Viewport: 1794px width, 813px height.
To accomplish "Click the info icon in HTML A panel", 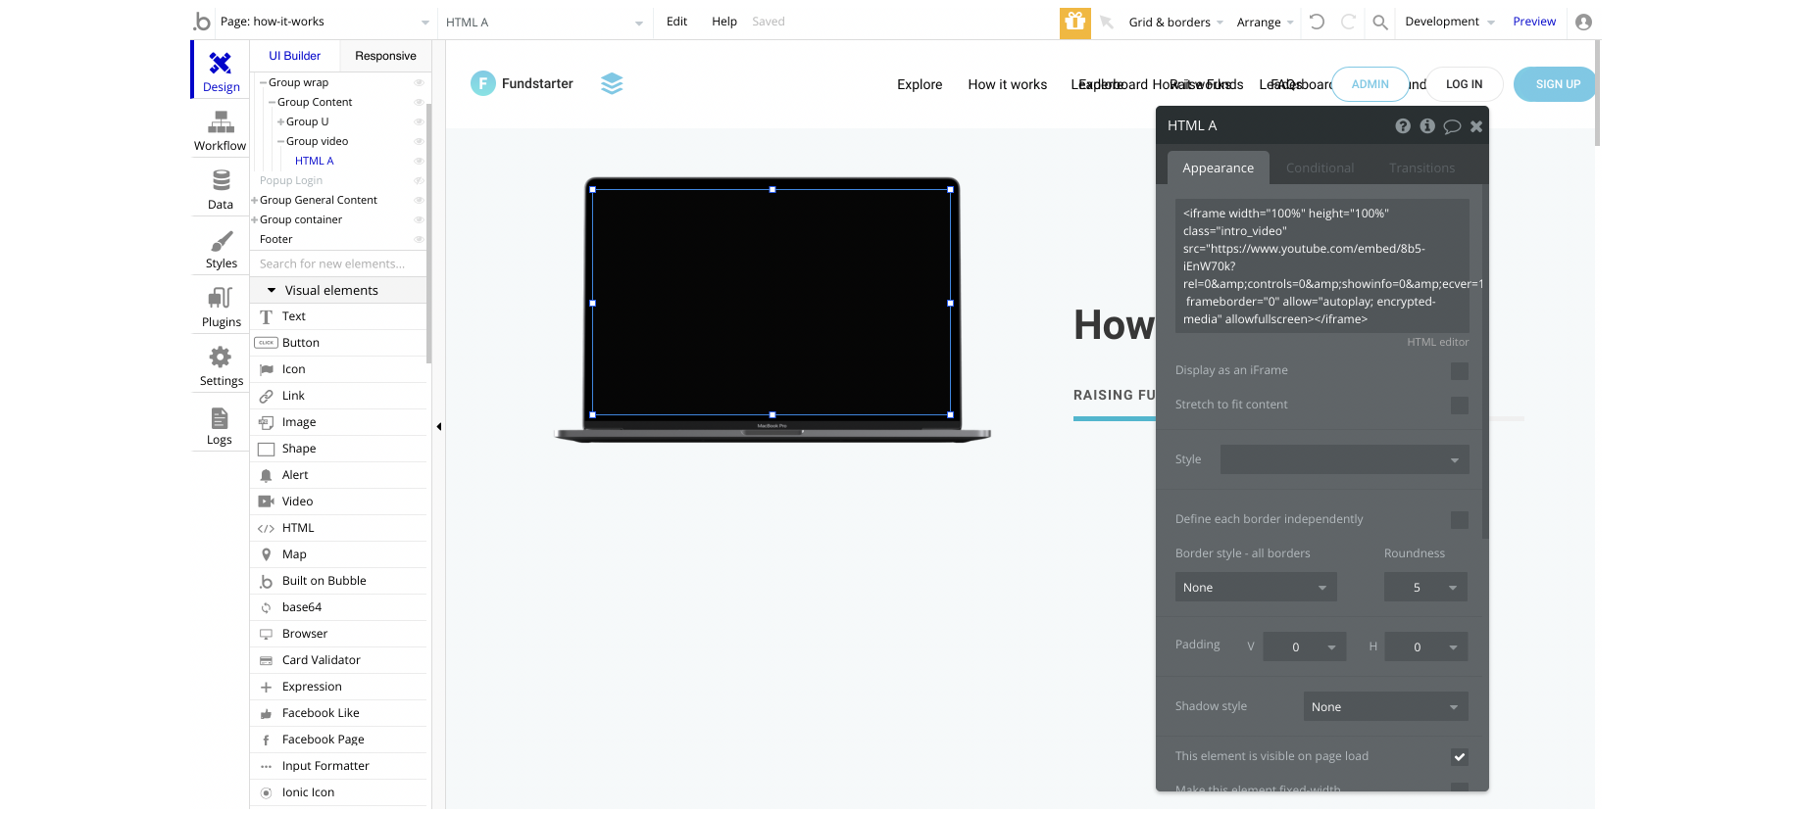I will pyautogui.click(x=1427, y=126).
